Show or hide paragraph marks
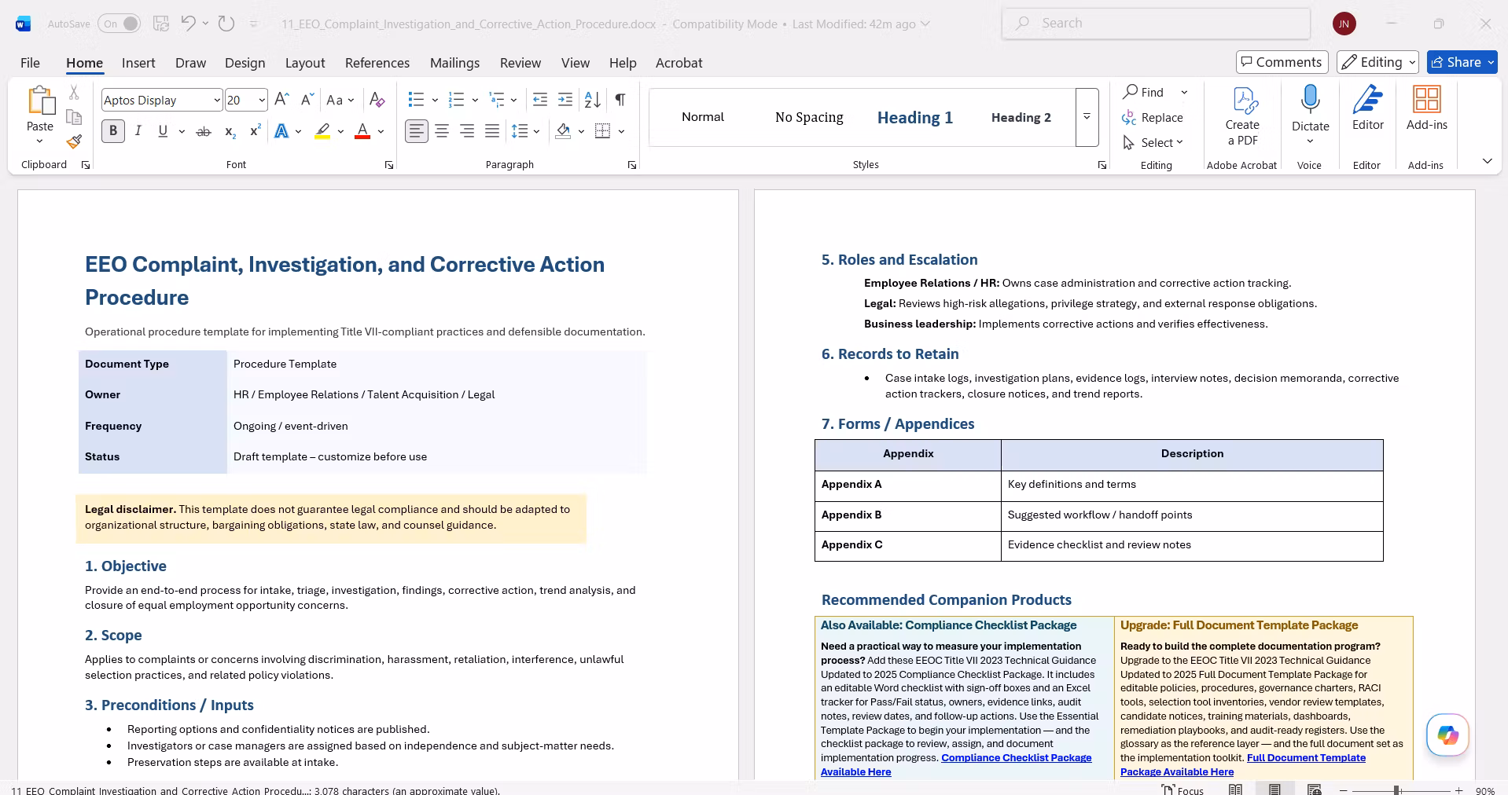1508x795 pixels. coord(620,100)
